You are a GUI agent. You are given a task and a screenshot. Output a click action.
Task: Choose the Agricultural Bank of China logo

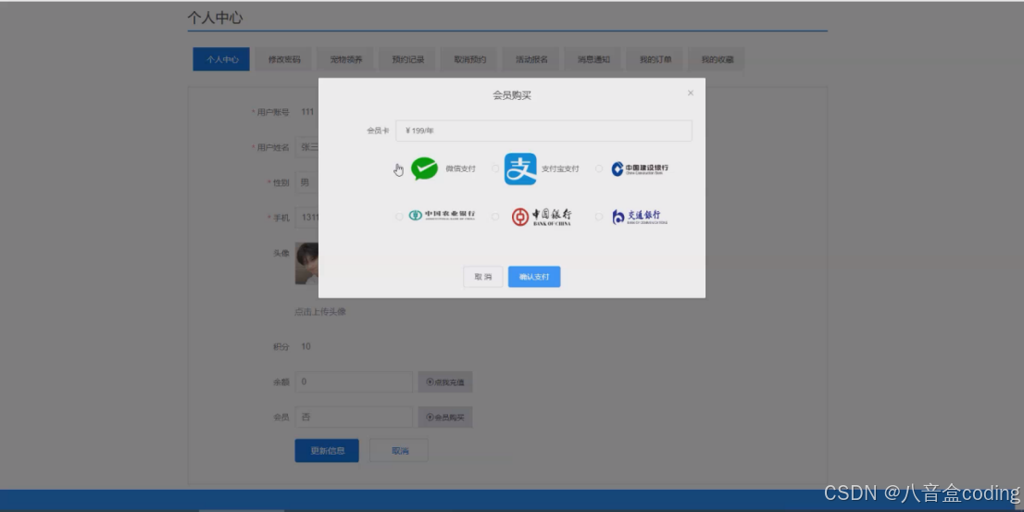443,216
